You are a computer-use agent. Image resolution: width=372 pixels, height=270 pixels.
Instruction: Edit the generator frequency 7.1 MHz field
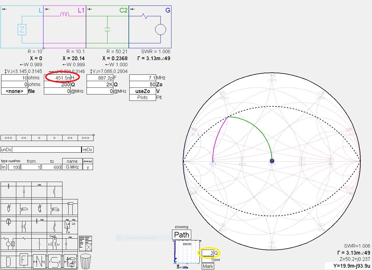coord(143,78)
